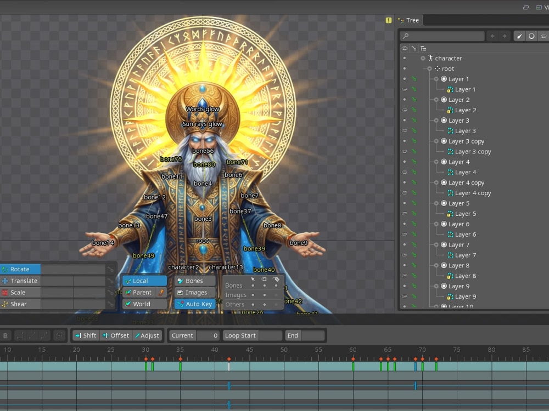Click the Offset keys button
The image size is (549, 411).
coord(116,335)
